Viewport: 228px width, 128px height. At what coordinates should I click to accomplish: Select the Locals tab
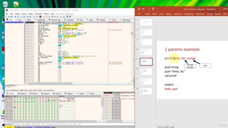click(x=80, y=94)
